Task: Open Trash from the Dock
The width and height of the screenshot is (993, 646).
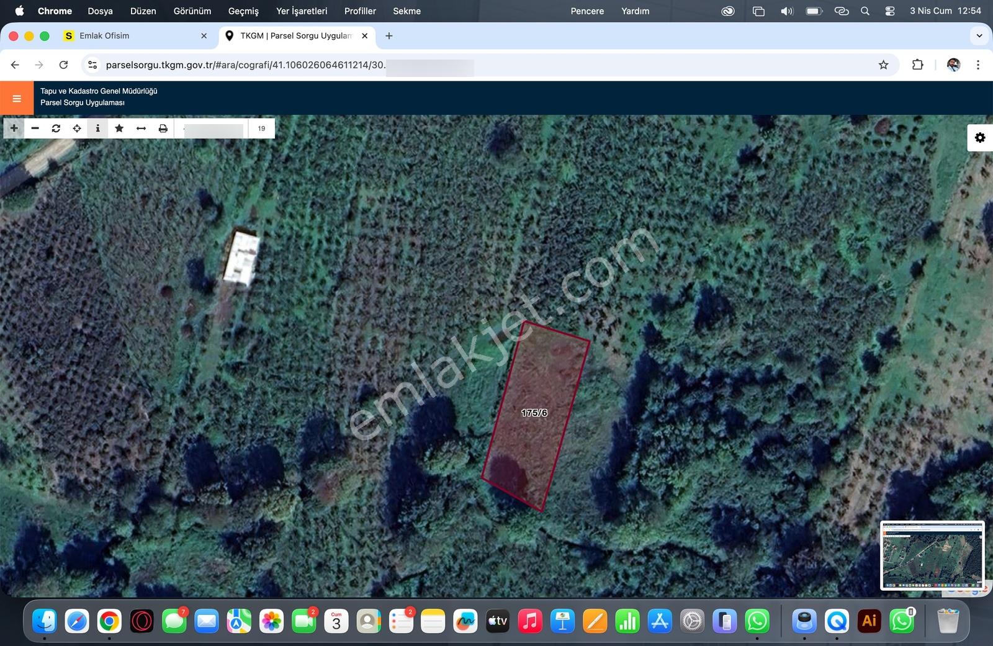Action: click(x=948, y=621)
